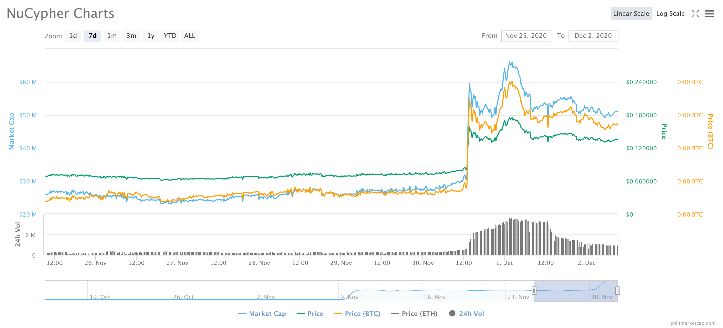Click the fullscreen expand icon
723x328 pixels.
point(695,13)
